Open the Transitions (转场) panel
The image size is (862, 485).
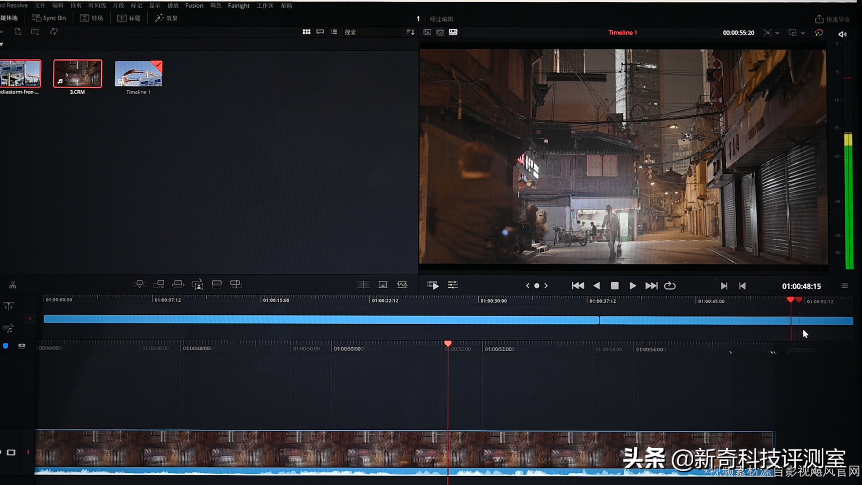(x=92, y=18)
